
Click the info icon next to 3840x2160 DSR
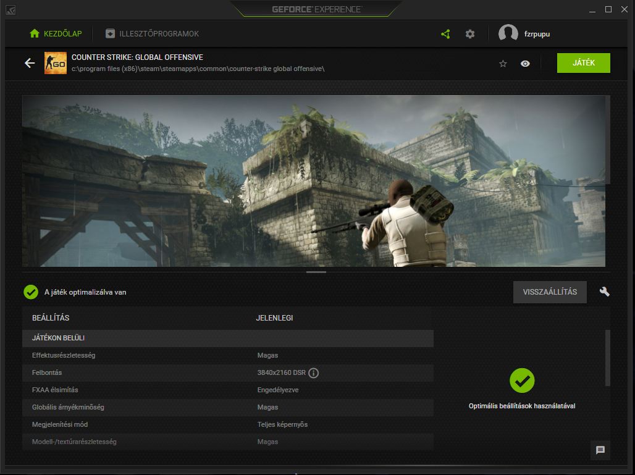click(313, 373)
